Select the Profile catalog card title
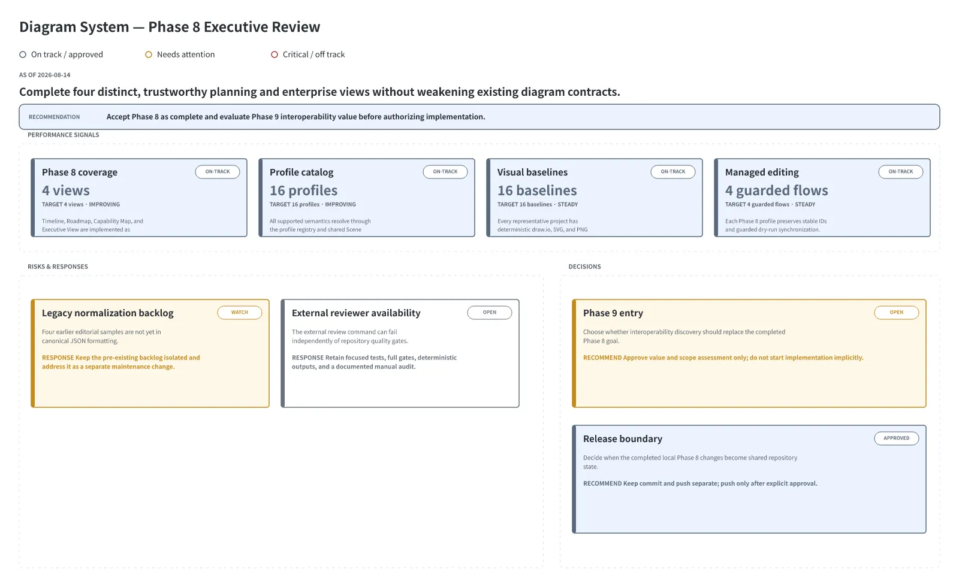The image size is (959, 587). (301, 173)
